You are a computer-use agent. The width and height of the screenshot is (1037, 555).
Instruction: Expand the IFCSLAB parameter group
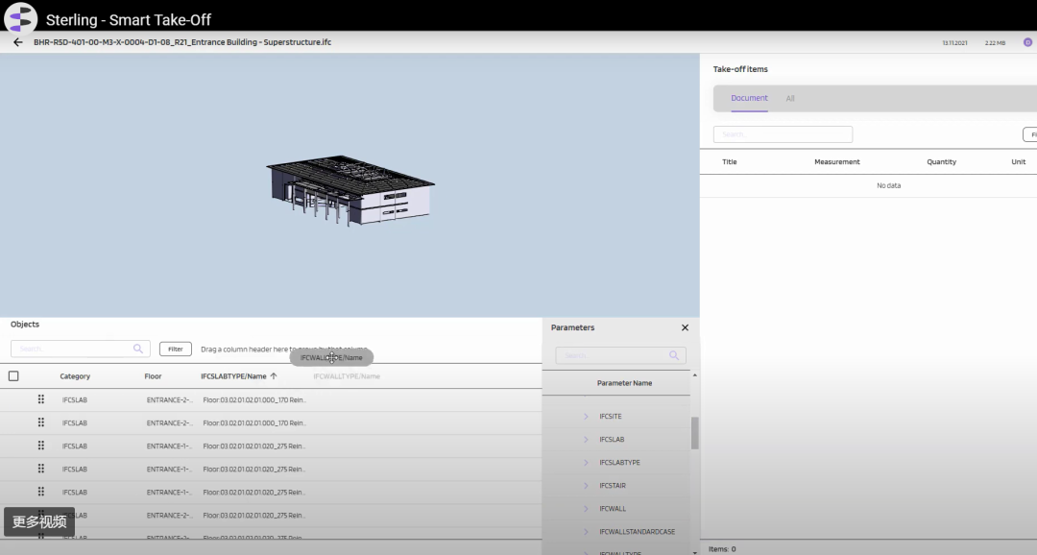click(x=586, y=440)
